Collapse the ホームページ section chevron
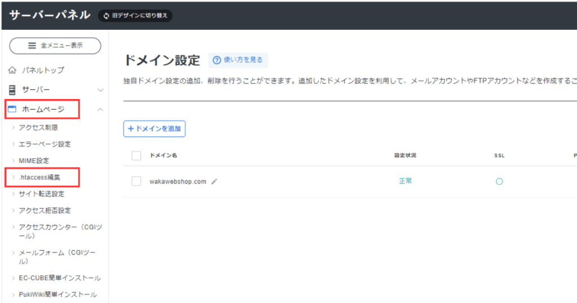The image size is (577, 303). point(100,109)
